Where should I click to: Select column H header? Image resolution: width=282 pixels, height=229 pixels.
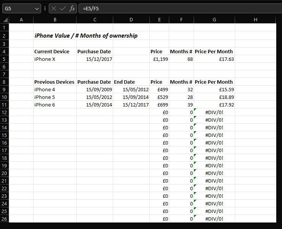click(x=255, y=20)
